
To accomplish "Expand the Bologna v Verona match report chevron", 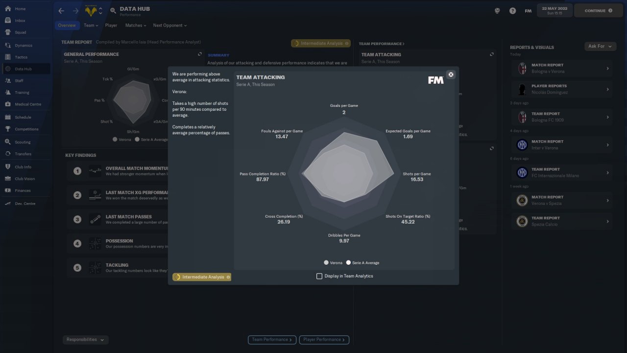I will pyautogui.click(x=607, y=69).
